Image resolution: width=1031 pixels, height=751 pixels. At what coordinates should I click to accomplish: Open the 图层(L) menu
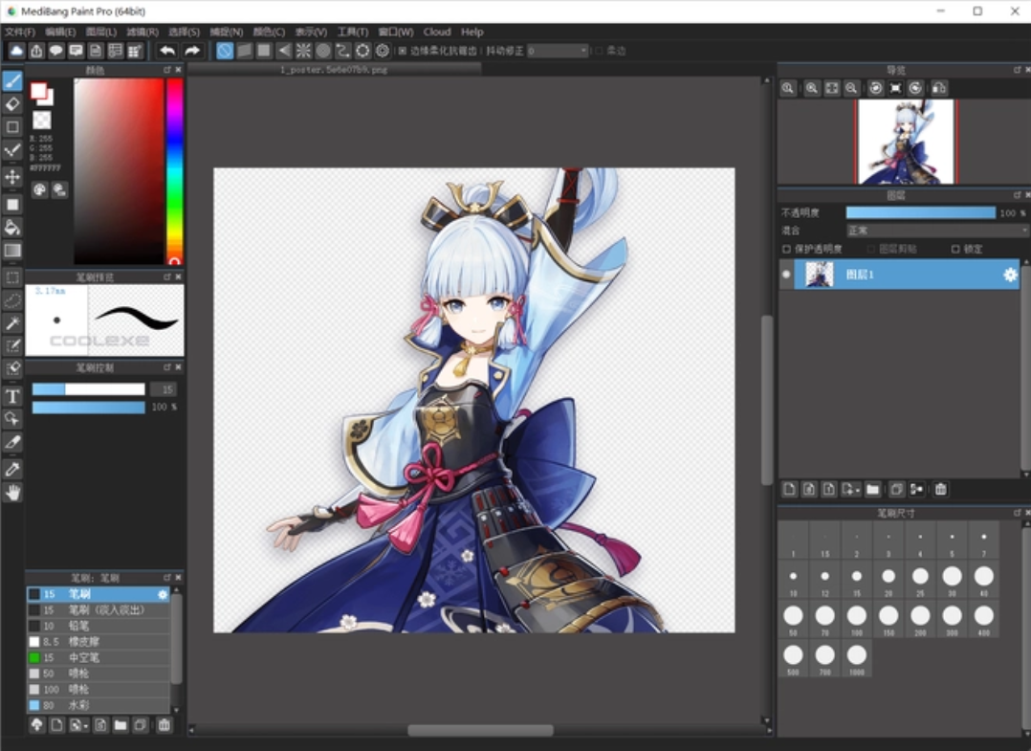tap(100, 32)
